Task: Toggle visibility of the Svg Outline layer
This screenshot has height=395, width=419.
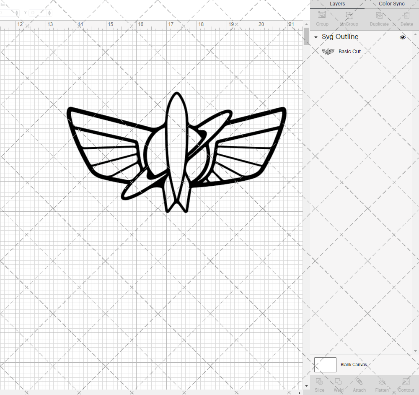Action: coord(402,37)
